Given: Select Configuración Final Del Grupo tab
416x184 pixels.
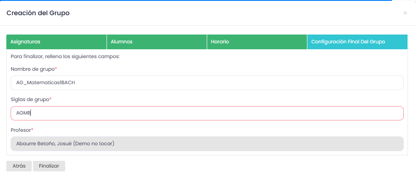Looking at the screenshot, I should click(x=357, y=42).
